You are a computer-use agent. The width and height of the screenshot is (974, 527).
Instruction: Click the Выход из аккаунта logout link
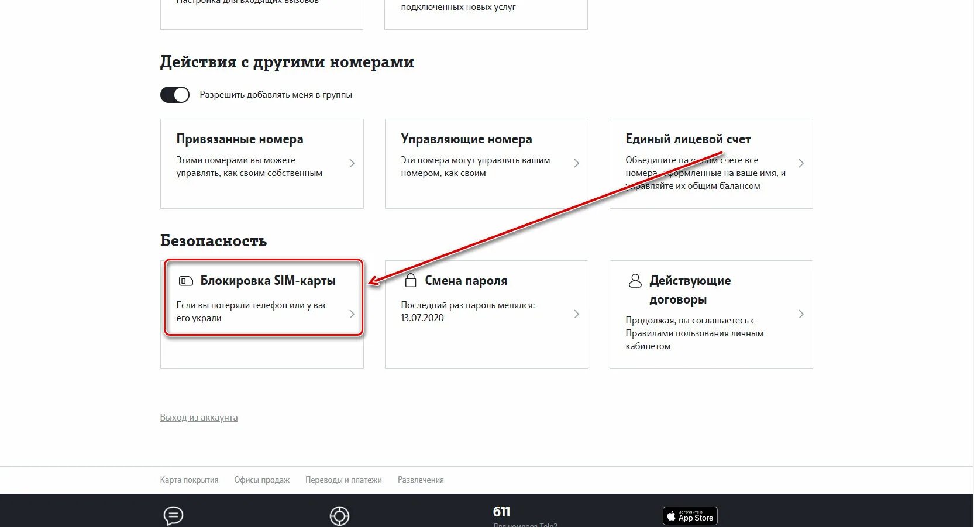199,418
